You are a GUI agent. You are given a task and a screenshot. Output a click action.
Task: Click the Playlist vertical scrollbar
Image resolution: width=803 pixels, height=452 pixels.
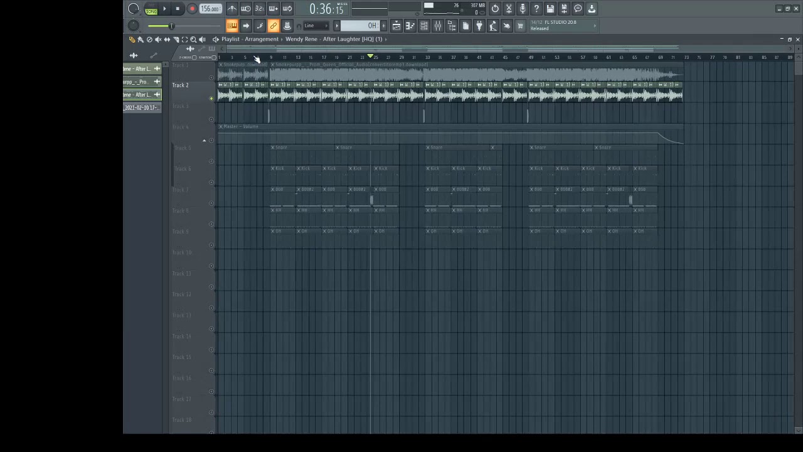pos(797,245)
